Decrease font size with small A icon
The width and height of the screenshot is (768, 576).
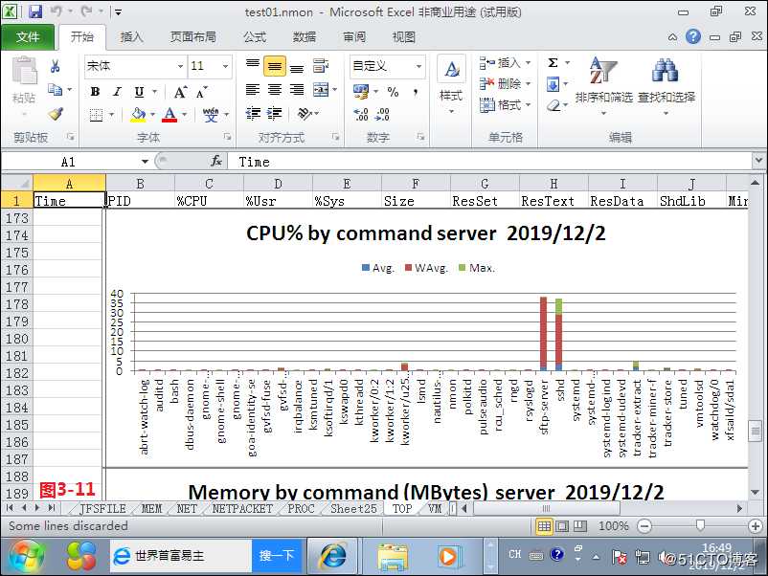[x=201, y=93]
